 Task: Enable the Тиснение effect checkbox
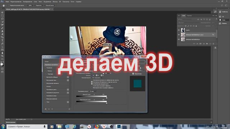[45, 68]
